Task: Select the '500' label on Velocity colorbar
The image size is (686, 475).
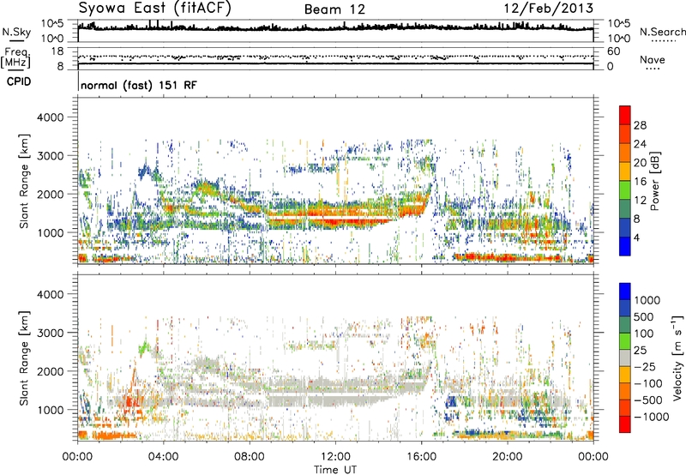Action: [646, 317]
